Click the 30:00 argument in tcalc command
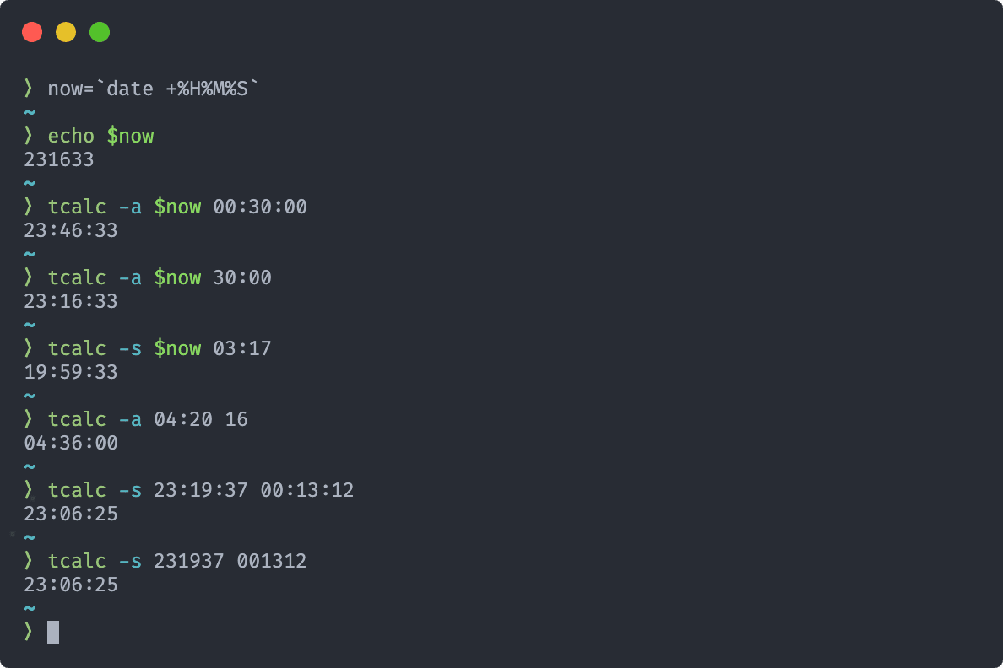The height and width of the screenshot is (668, 1003). coord(241,277)
